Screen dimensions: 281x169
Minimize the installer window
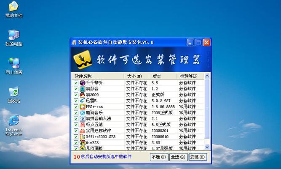pyautogui.click(x=190, y=43)
